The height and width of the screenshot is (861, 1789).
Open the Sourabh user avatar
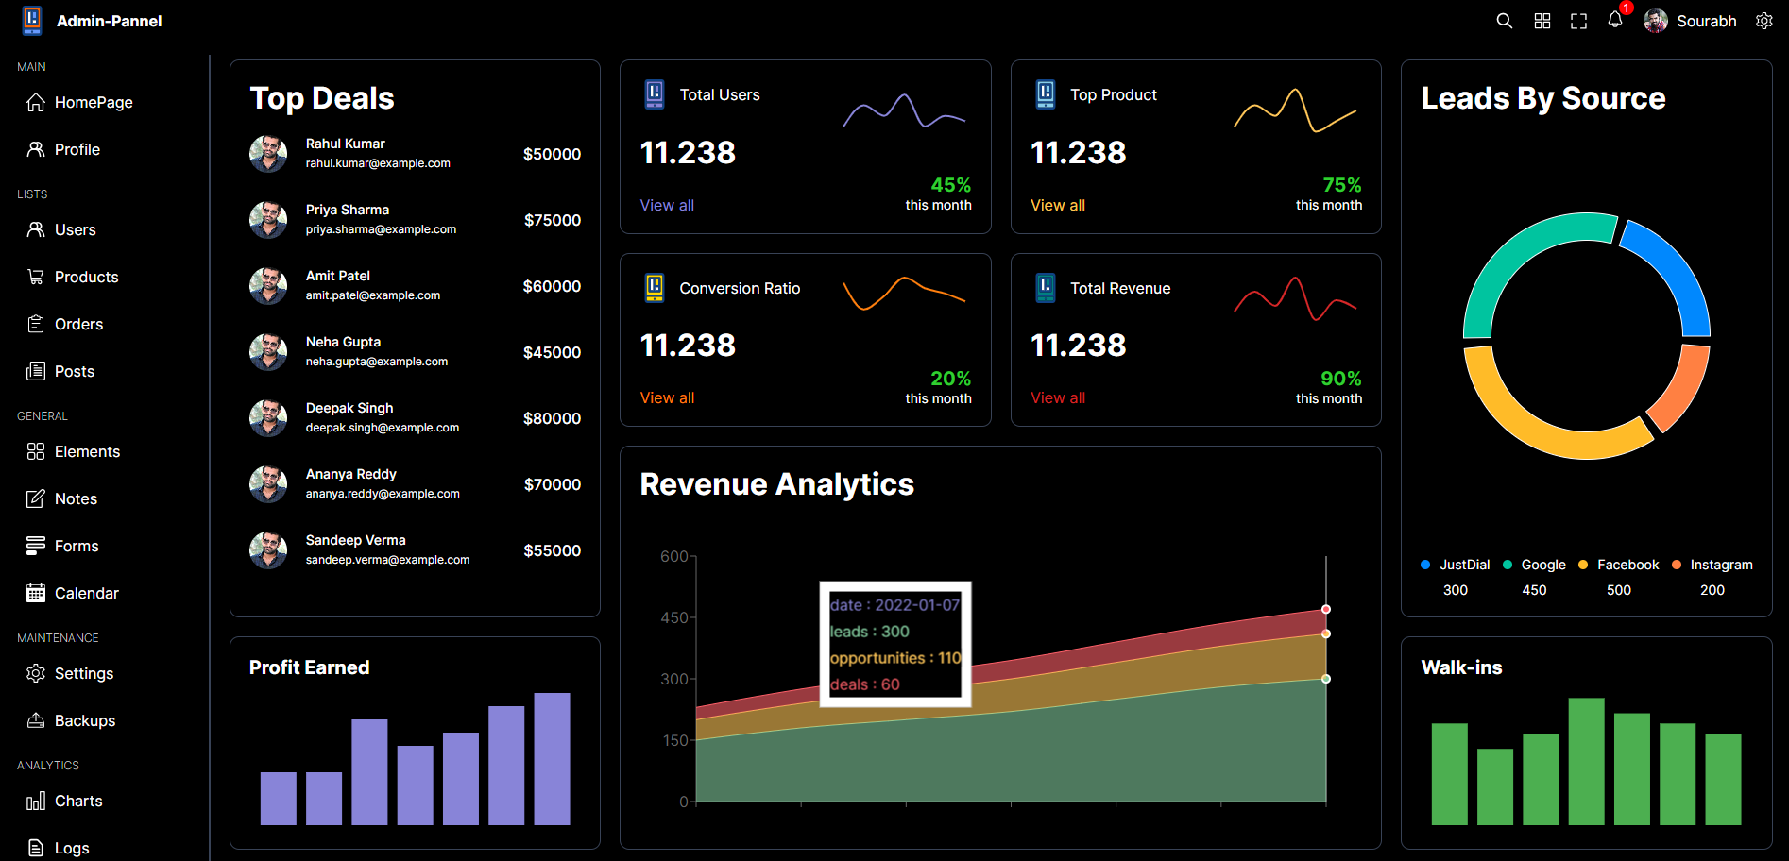(x=1656, y=21)
